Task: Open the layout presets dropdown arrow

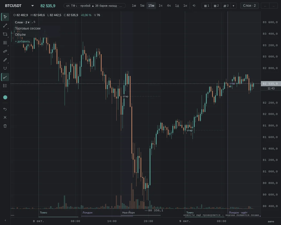Action: (234, 6)
